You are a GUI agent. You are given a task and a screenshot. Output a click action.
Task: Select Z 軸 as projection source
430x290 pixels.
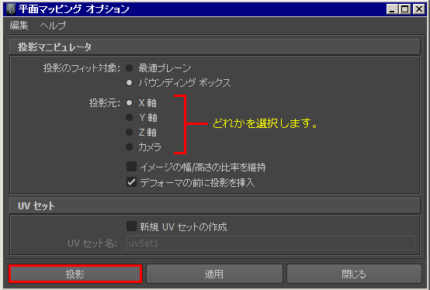(129, 133)
